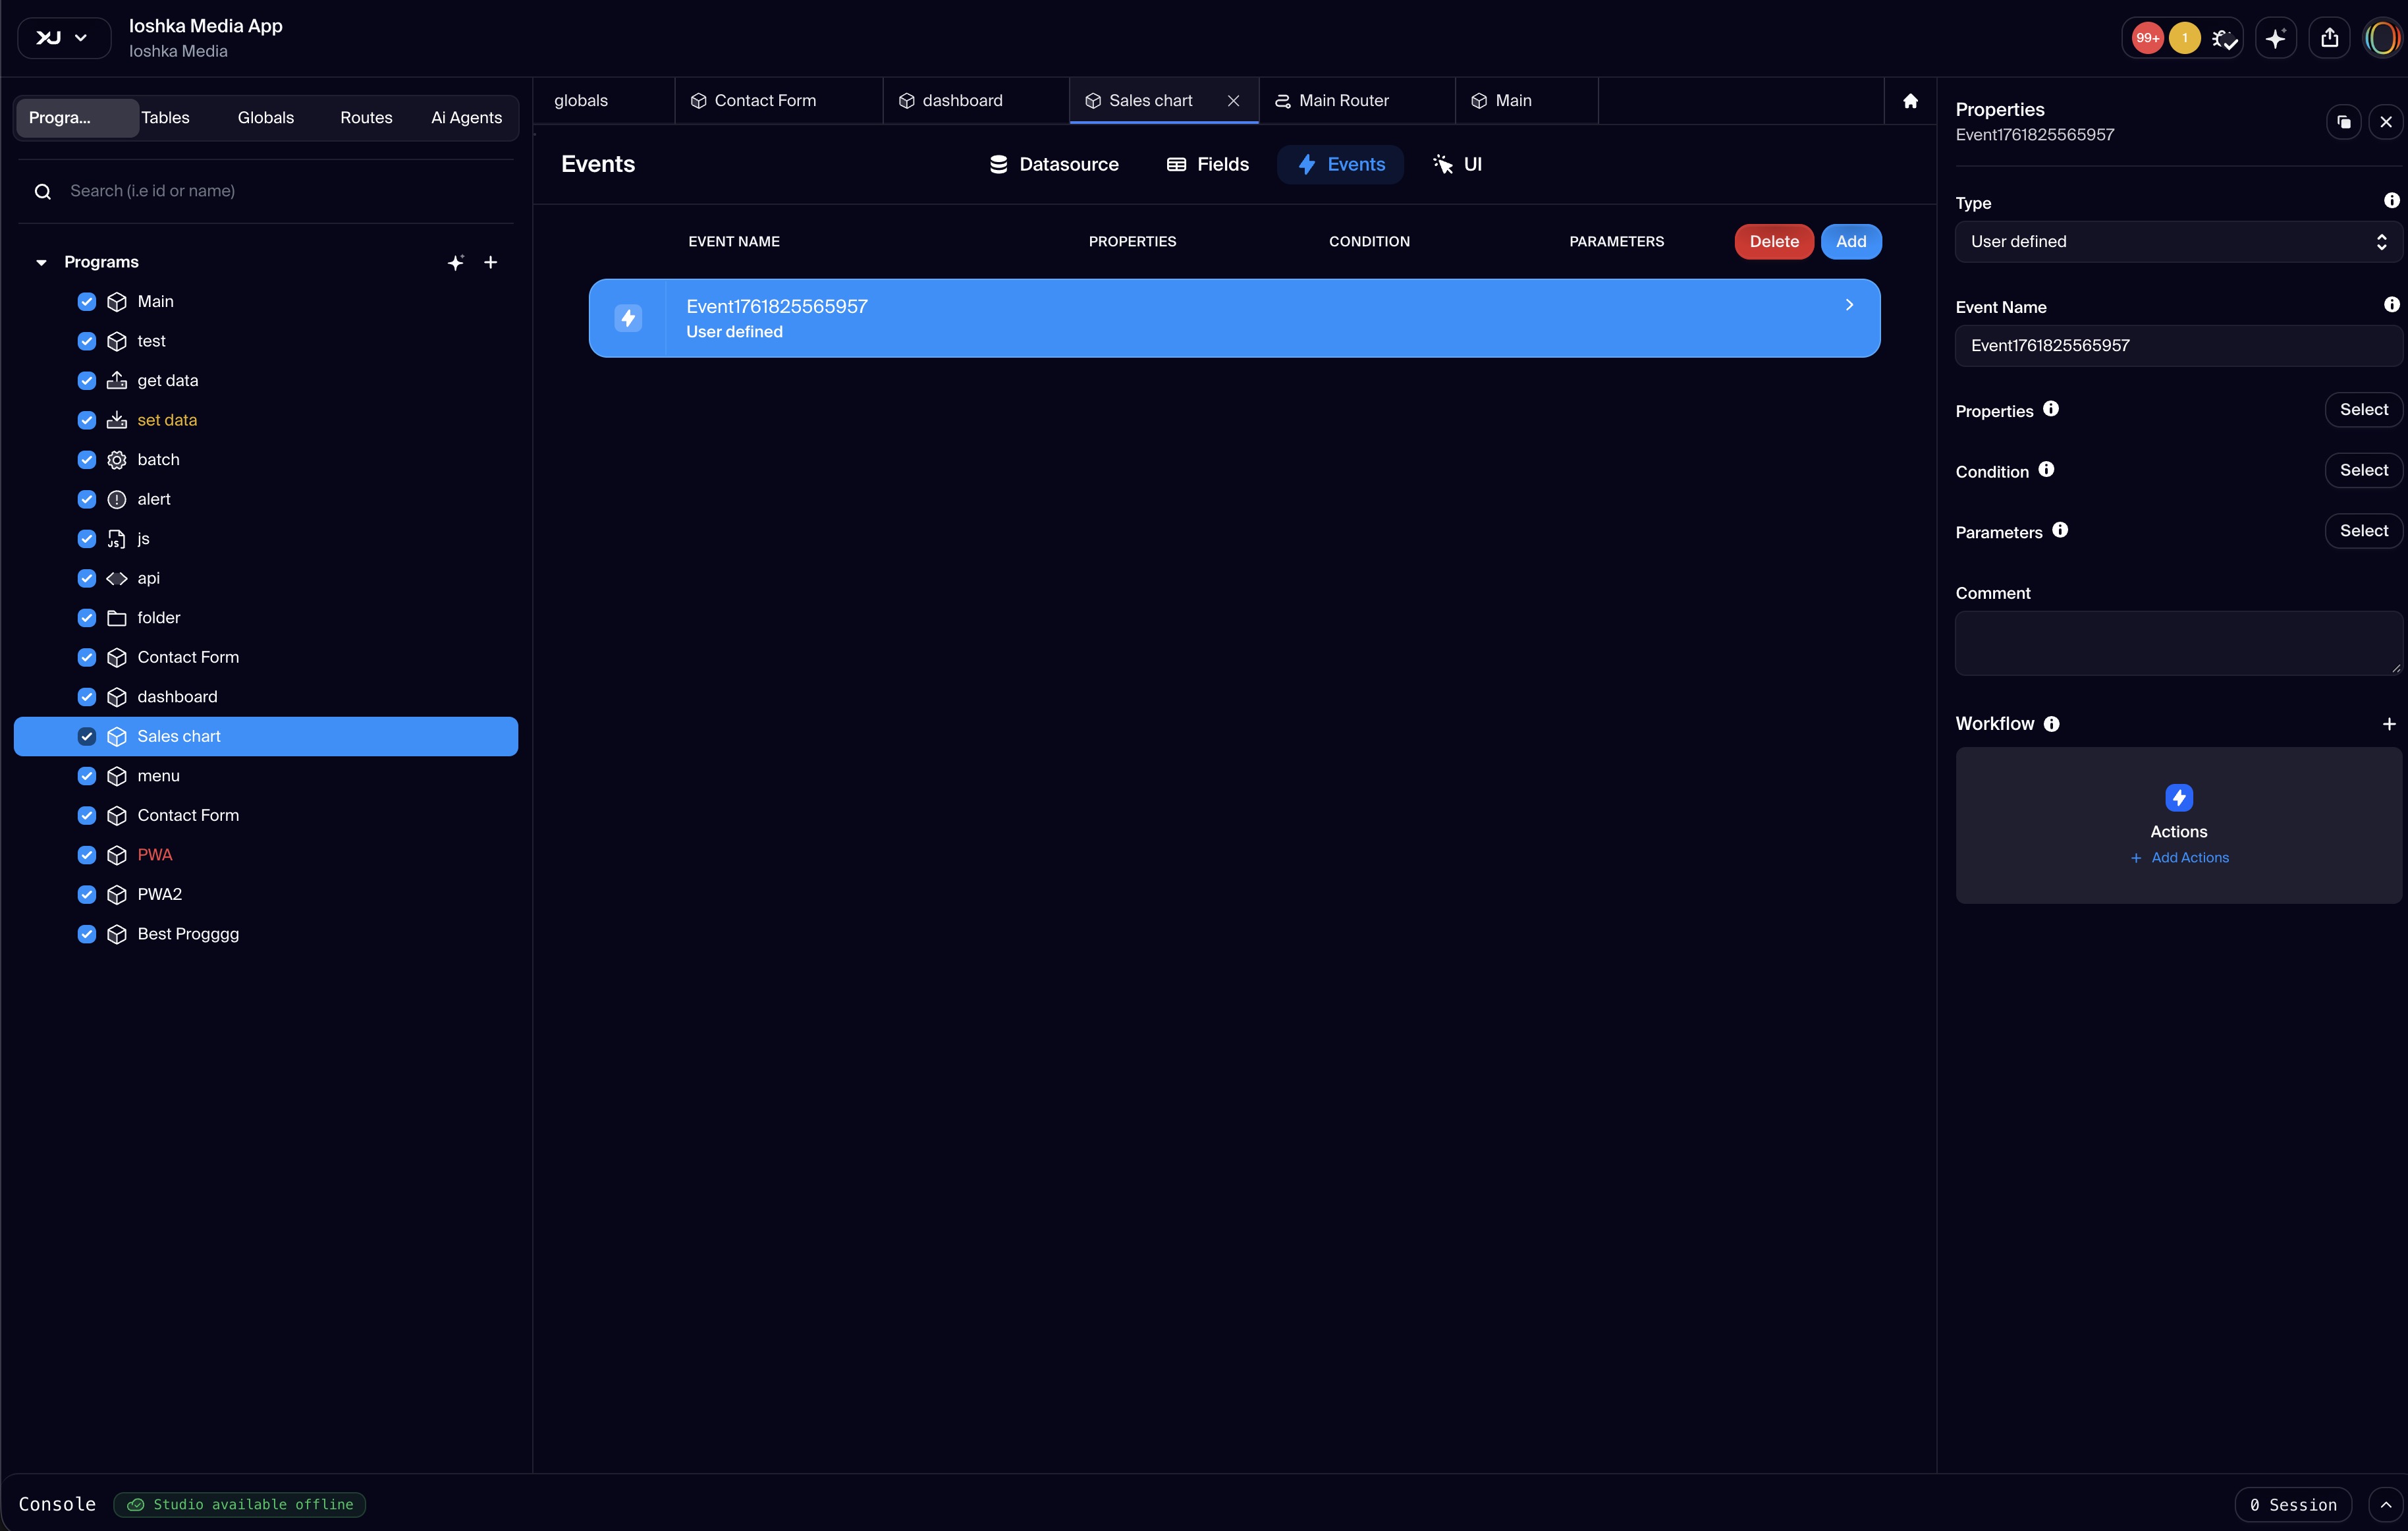
Task: Click the red 99+ notification badge
Action: (x=2147, y=38)
